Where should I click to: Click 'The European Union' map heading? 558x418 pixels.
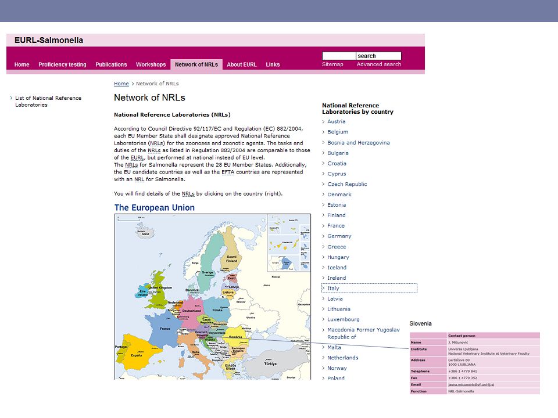(155, 208)
